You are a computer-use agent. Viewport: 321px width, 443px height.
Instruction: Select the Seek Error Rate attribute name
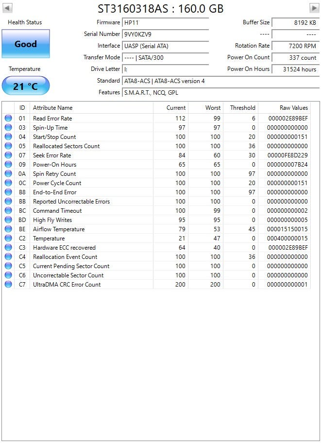pyautogui.click(x=52, y=155)
